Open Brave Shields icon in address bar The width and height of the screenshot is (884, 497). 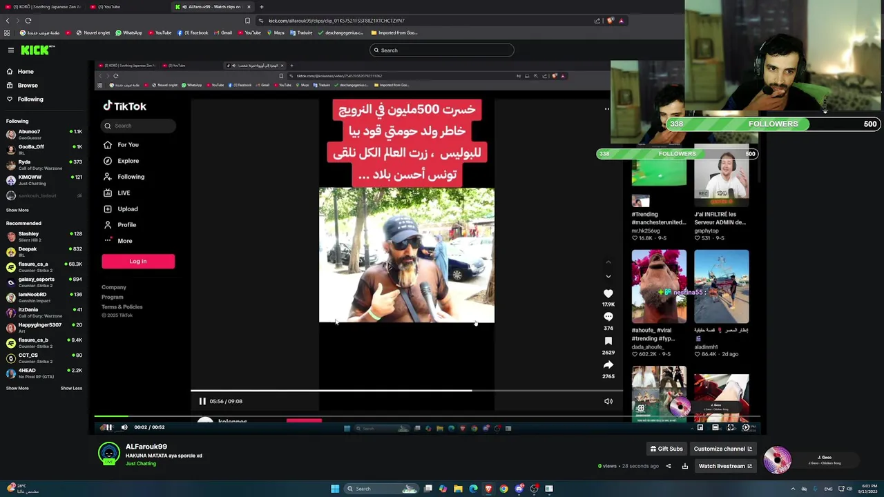pos(610,21)
